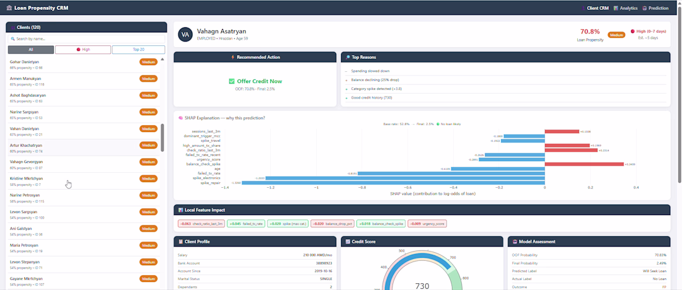Click the robot icon in Model Assessment header
The height and width of the screenshot is (290, 682).
click(515, 241)
